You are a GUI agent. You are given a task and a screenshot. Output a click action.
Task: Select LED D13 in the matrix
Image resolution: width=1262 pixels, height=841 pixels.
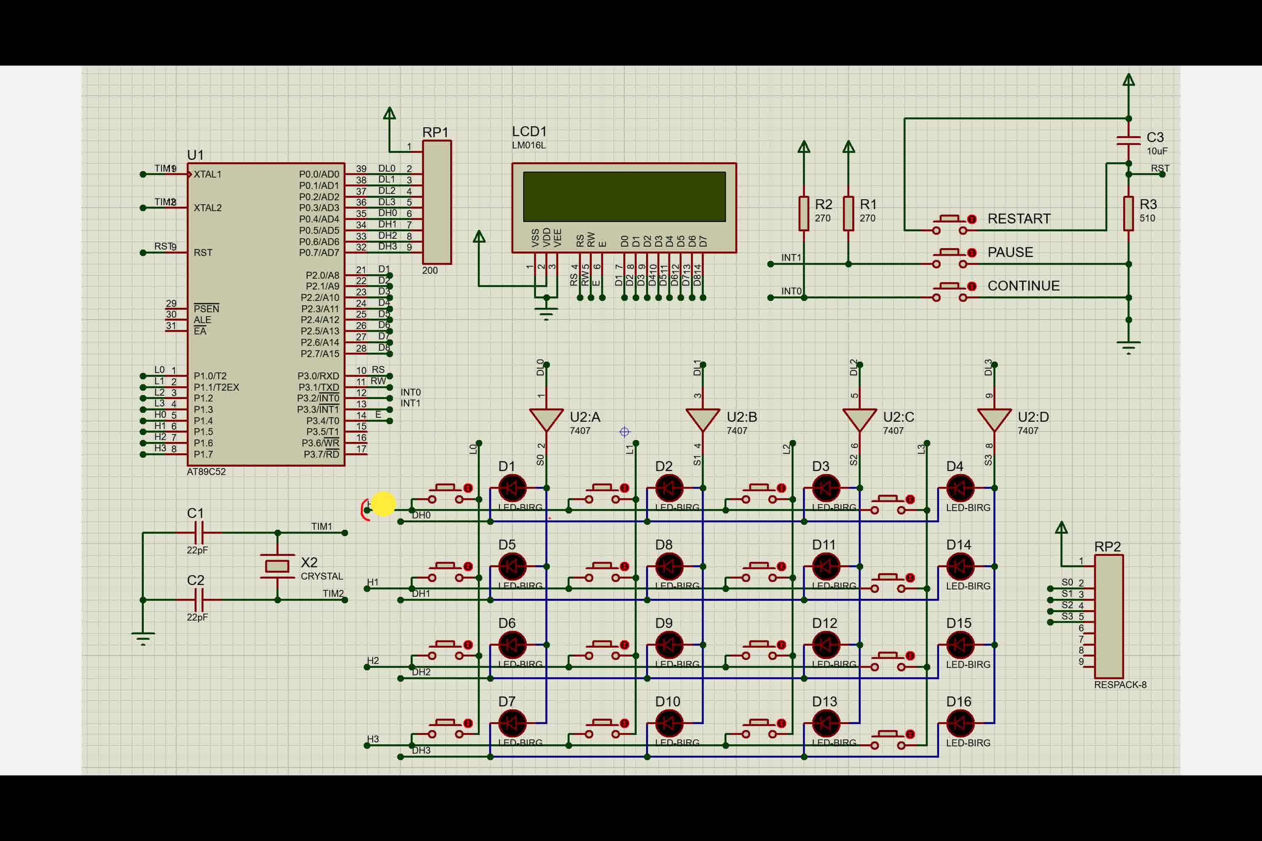coord(826,723)
